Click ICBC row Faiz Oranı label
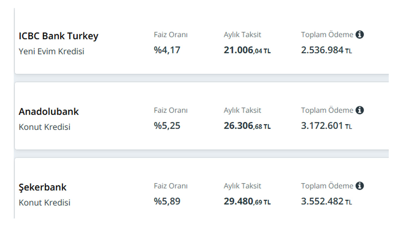 (171, 35)
